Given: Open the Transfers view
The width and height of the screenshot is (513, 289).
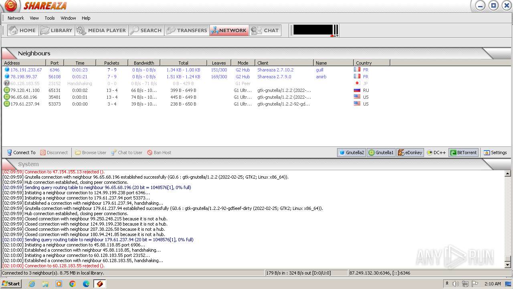Looking at the screenshot, I should click(x=187, y=30).
